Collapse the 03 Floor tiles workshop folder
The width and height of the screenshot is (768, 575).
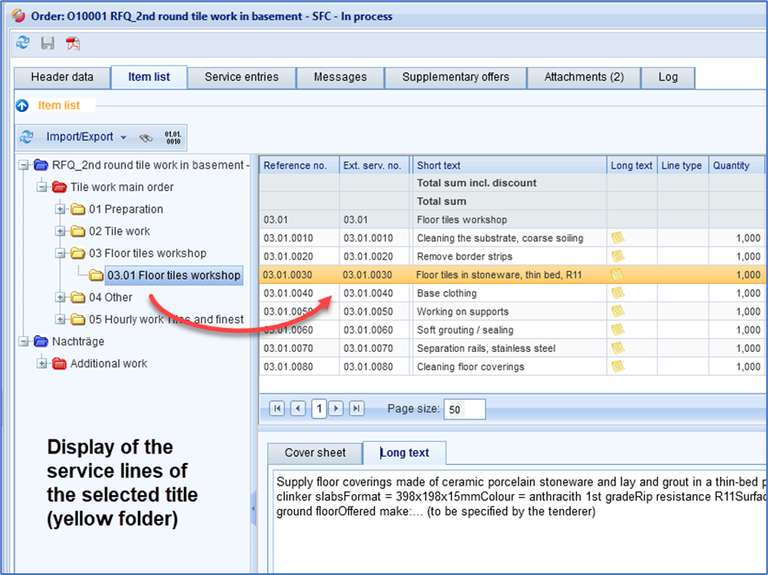(x=61, y=254)
